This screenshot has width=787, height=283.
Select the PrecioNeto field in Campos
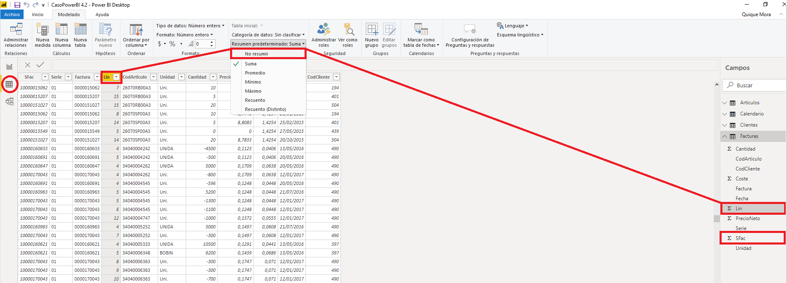point(753,218)
